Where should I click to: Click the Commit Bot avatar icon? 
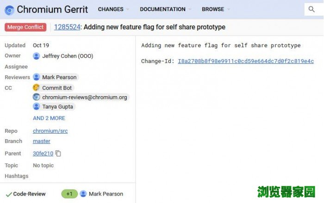pyautogui.click(x=37, y=87)
